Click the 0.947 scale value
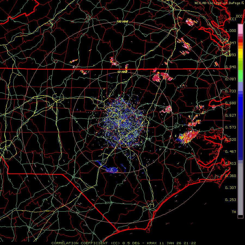The width and height of the screenshot is (245, 245). (231, 43)
